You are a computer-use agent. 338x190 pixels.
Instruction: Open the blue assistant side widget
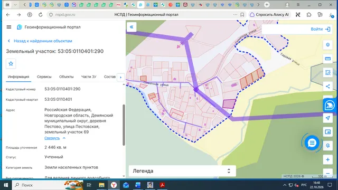330,106
